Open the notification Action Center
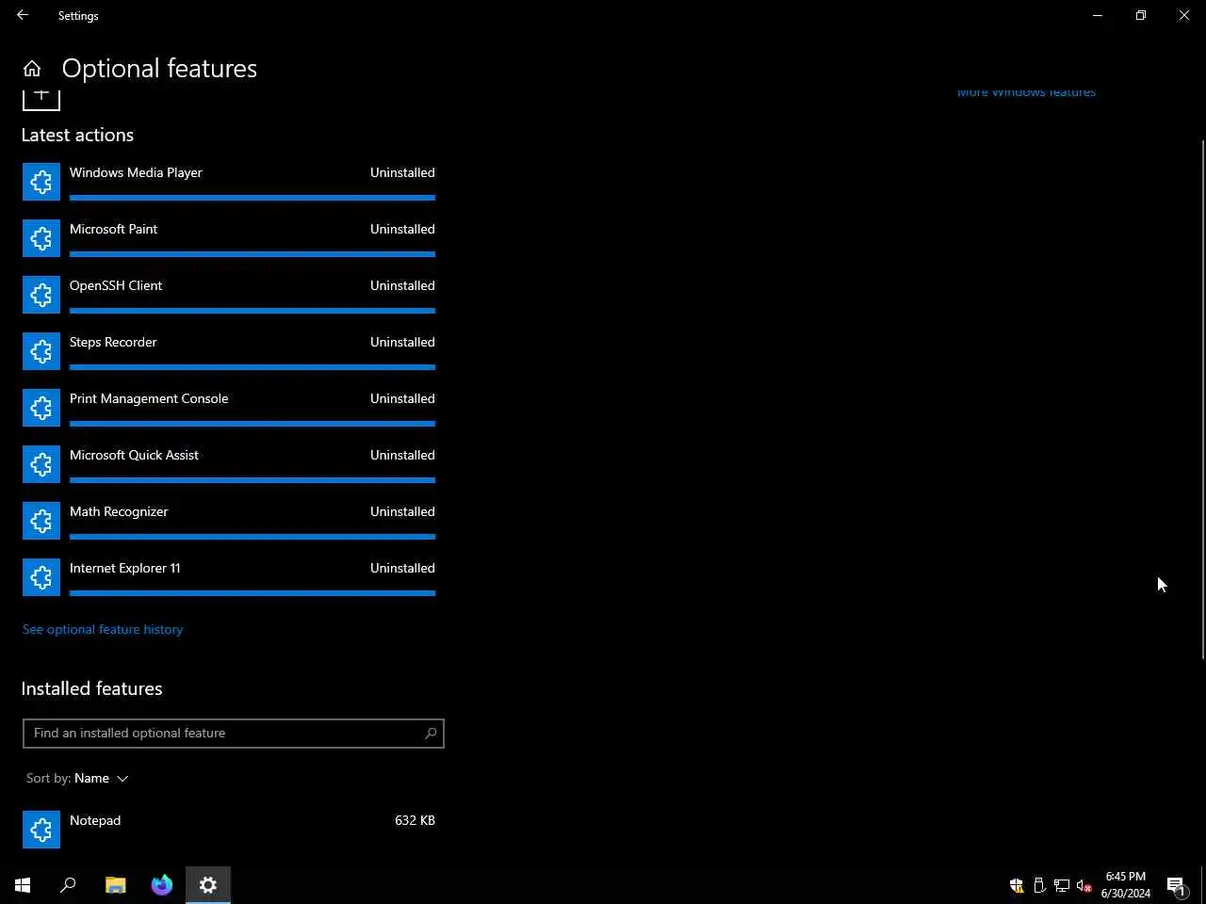 (x=1176, y=885)
